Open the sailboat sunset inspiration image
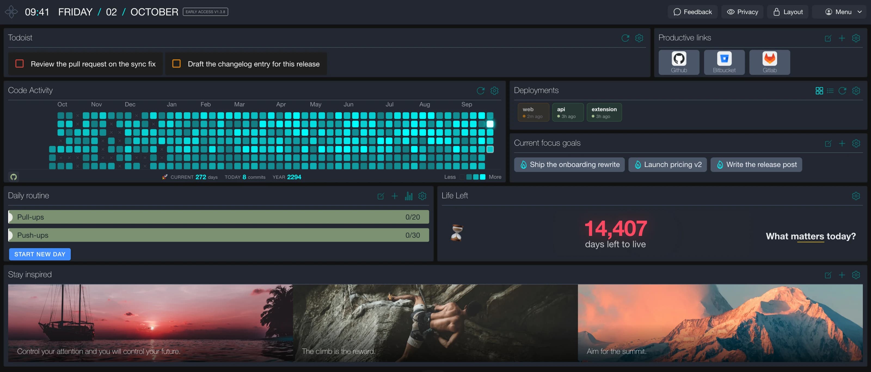Viewport: 871px width, 372px height. coord(151,323)
